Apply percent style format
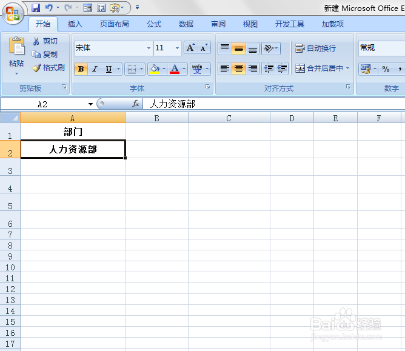 tap(386, 69)
